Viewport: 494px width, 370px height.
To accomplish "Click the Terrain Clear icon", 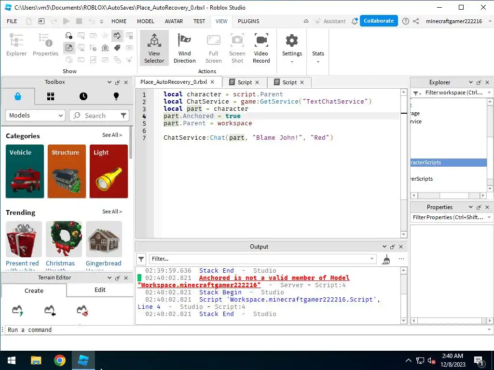I will 82,310.
